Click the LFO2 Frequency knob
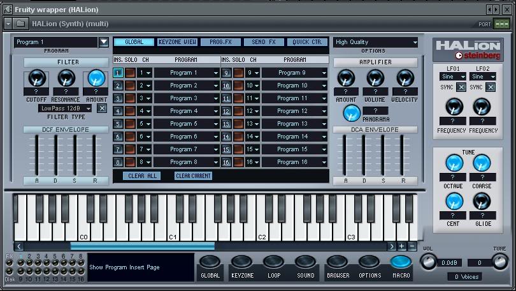The image size is (516, 291). (482, 107)
